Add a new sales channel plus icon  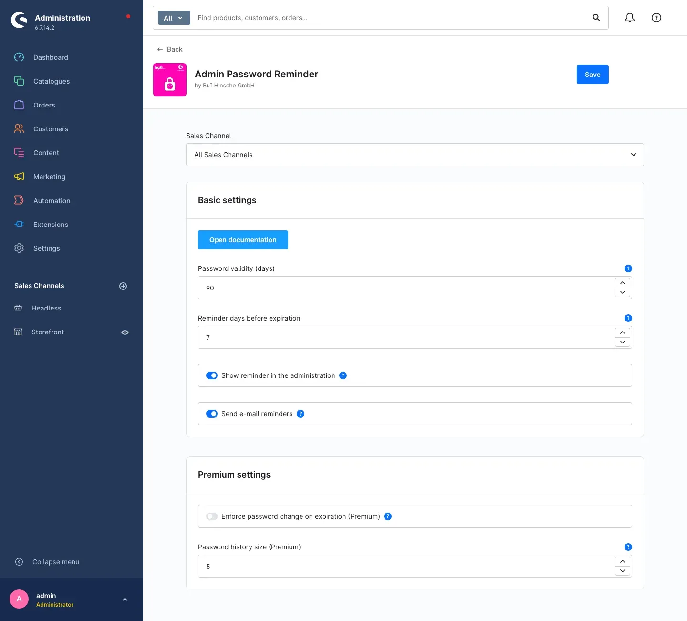pyautogui.click(x=123, y=286)
